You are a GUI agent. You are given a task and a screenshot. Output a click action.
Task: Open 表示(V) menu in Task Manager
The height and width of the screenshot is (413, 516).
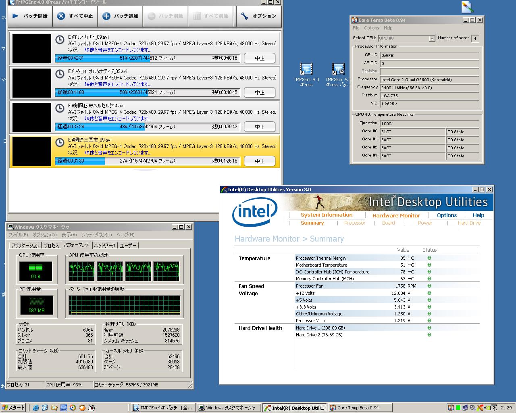69,235
